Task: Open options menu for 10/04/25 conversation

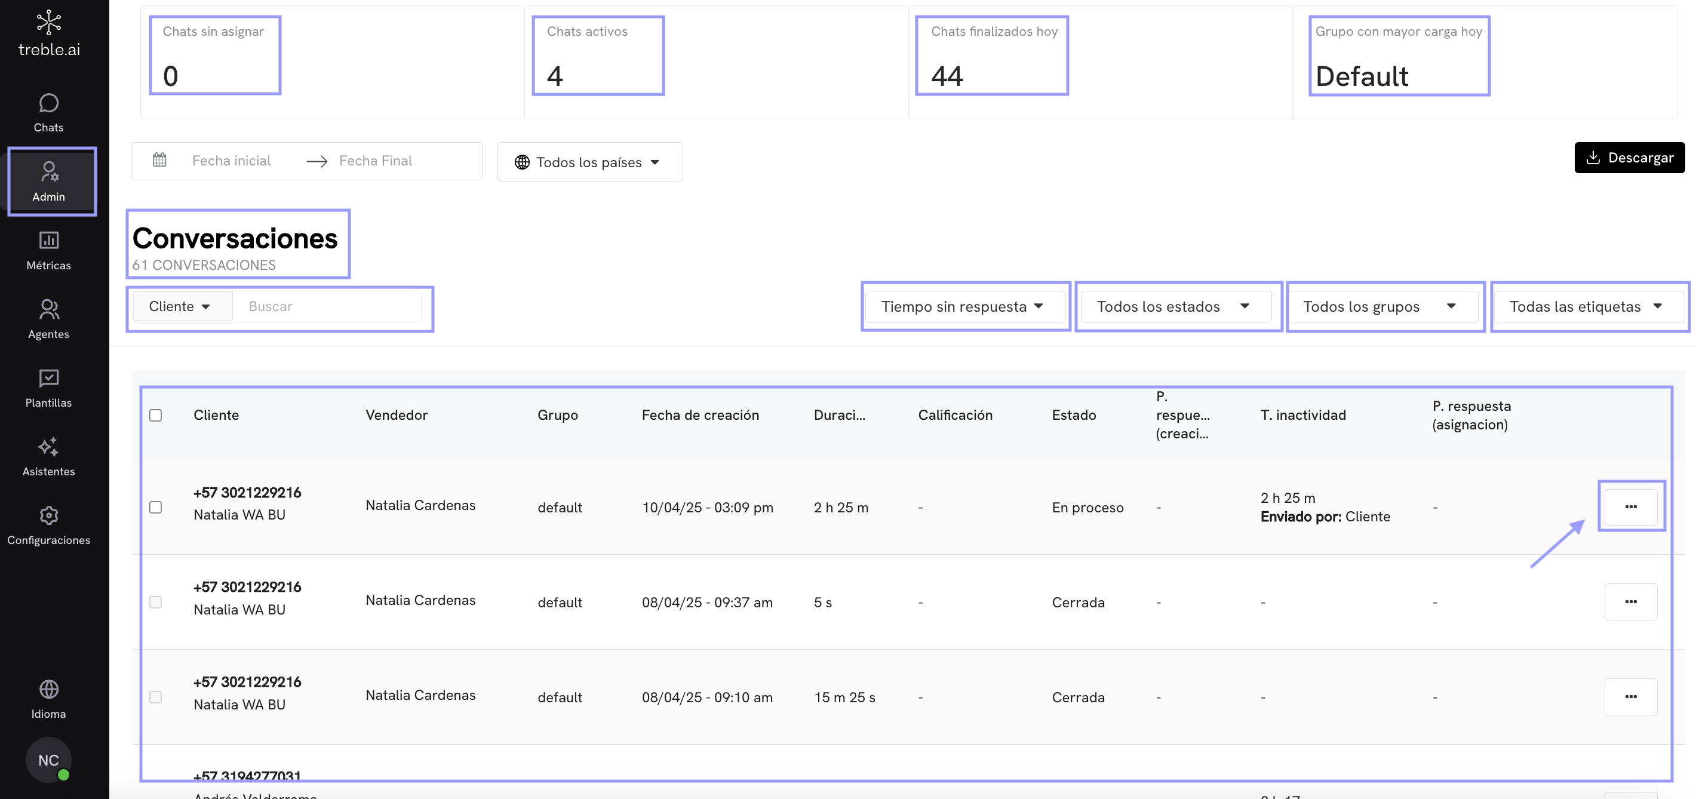Action: click(x=1630, y=506)
